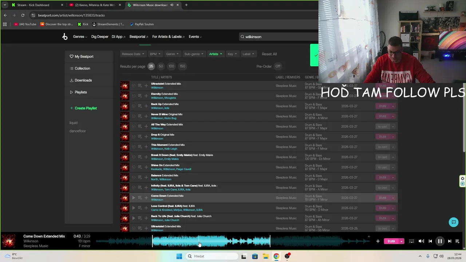
Task: Open Sub-genre filter dropdown
Action: (x=194, y=54)
